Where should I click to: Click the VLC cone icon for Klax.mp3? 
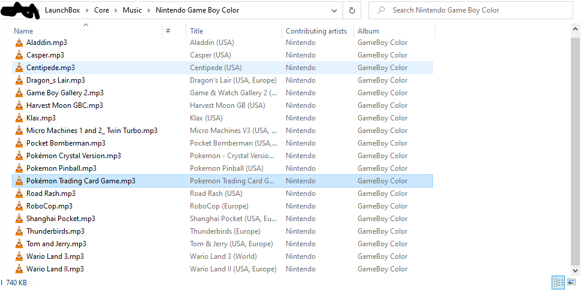19,118
